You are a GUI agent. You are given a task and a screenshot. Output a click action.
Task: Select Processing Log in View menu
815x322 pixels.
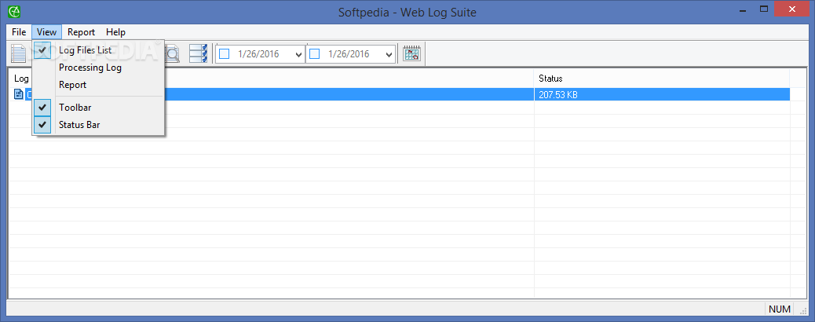pyautogui.click(x=99, y=68)
